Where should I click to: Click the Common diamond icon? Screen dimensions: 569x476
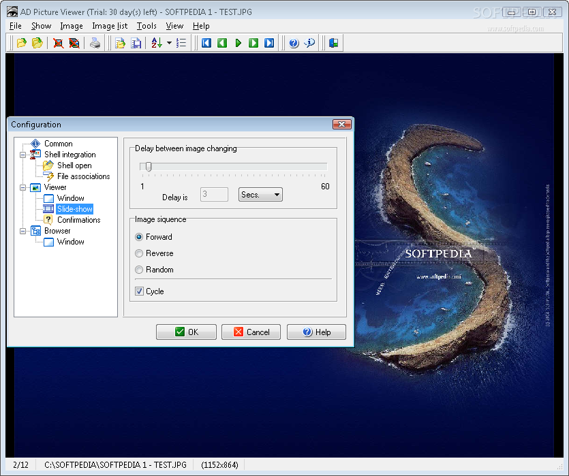[35, 144]
